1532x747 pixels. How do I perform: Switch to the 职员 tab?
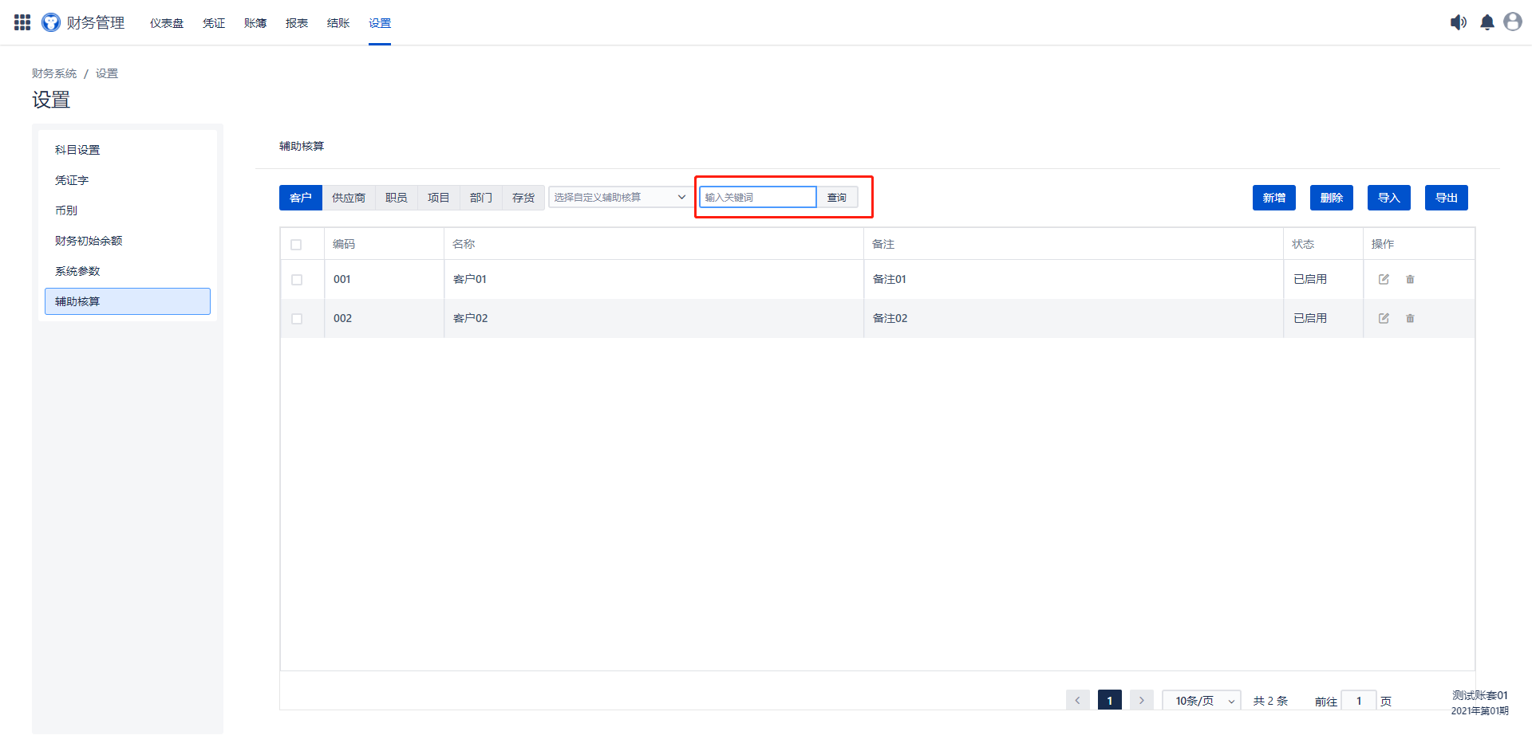pyautogui.click(x=397, y=198)
